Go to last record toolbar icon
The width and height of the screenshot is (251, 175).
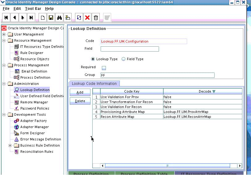pyautogui.click(x=31, y=17)
